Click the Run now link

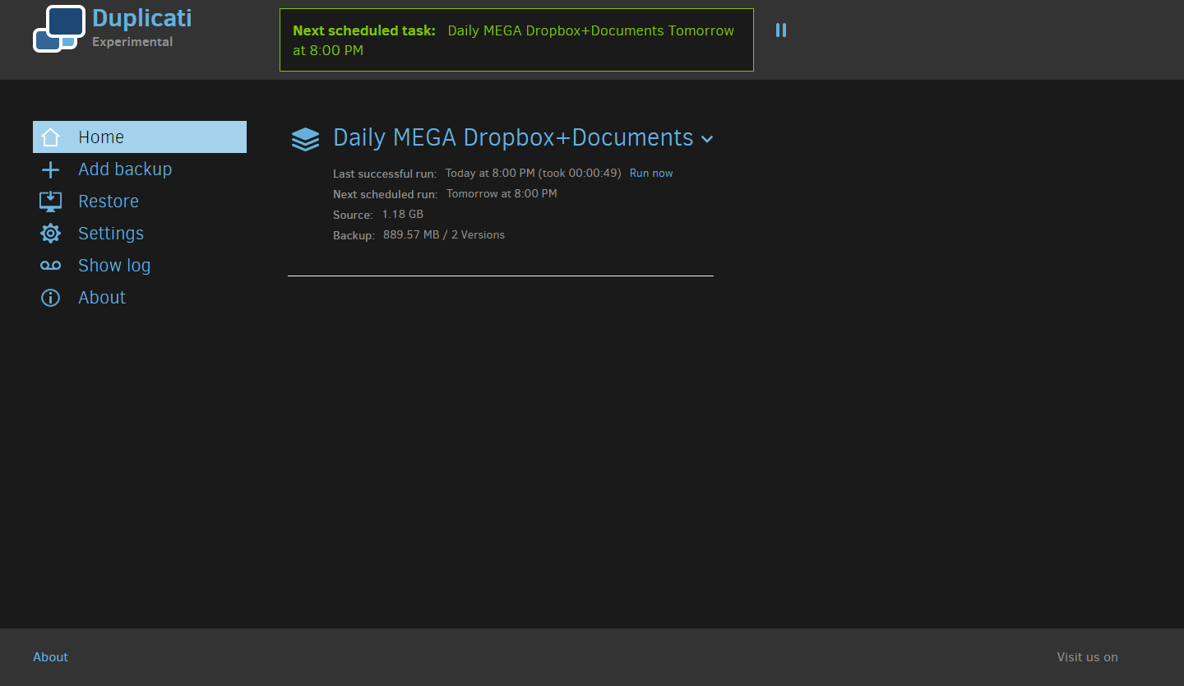coord(651,174)
